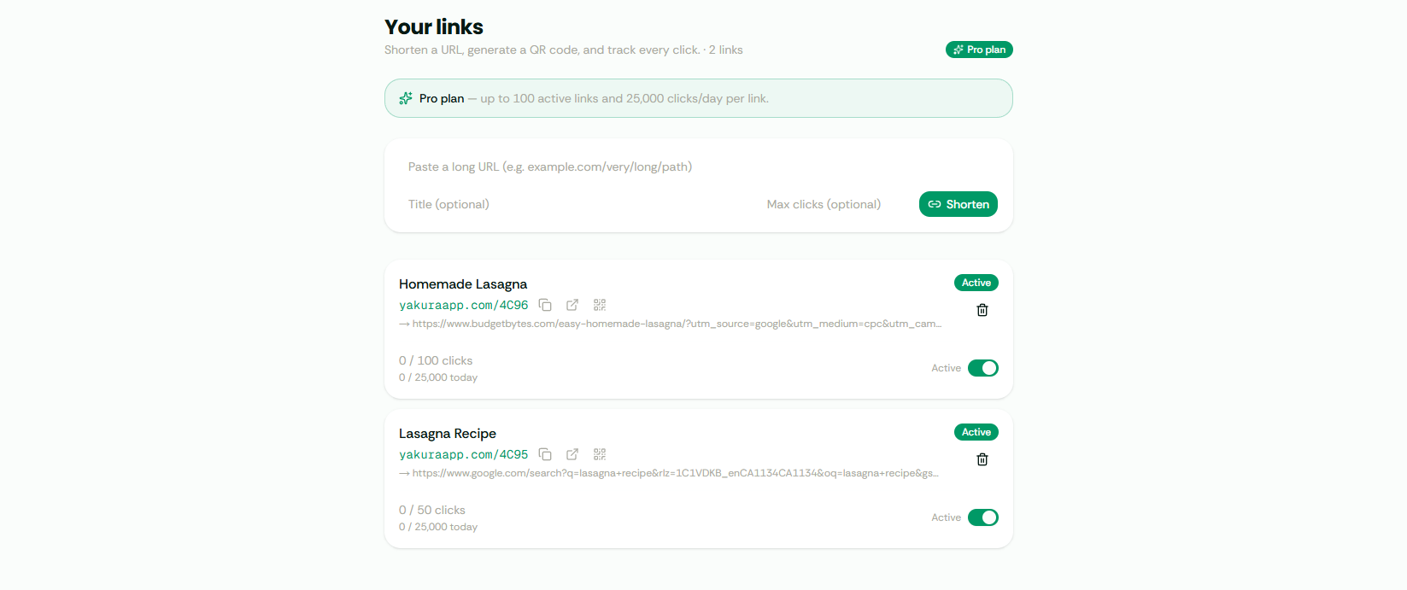The height and width of the screenshot is (590, 1407).
Task: Copy the yakuraapp.com/4C95 short link
Action: [545, 454]
